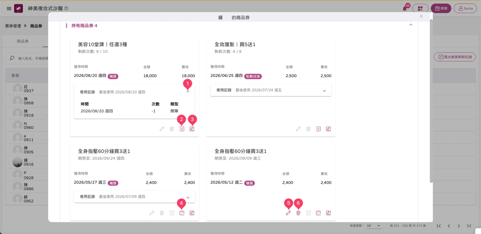This screenshot has height=234, width=481.
Task: Click usage record row type 開單
Action: [x=174, y=111]
